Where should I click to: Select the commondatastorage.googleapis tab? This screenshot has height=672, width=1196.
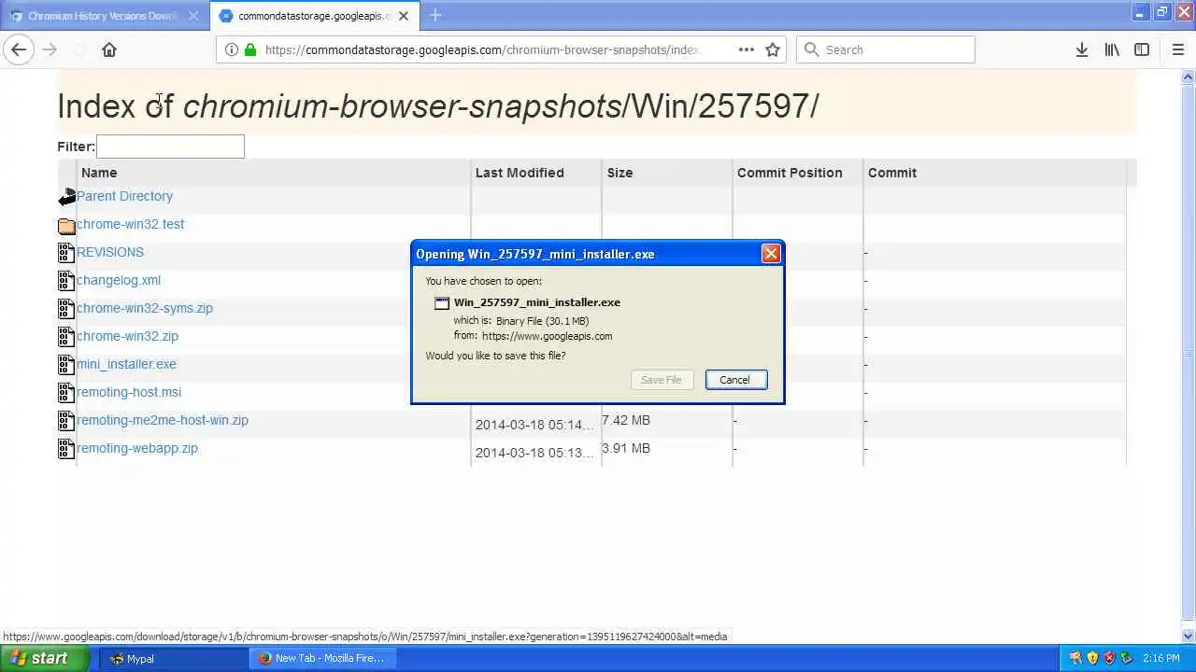[314, 16]
